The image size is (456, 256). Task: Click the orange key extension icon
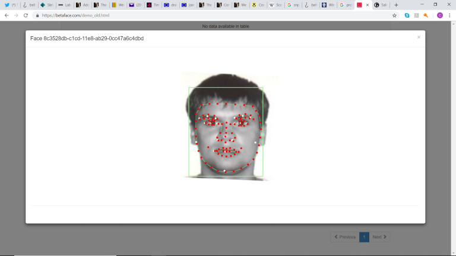(426, 15)
